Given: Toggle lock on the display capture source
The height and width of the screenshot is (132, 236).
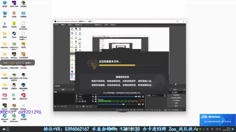Looking at the screenshot, I should click(x=96, y=101).
